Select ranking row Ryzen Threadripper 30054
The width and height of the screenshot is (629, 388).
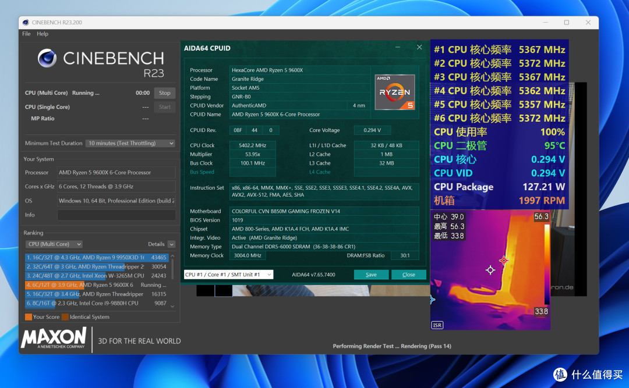(x=97, y=266)
